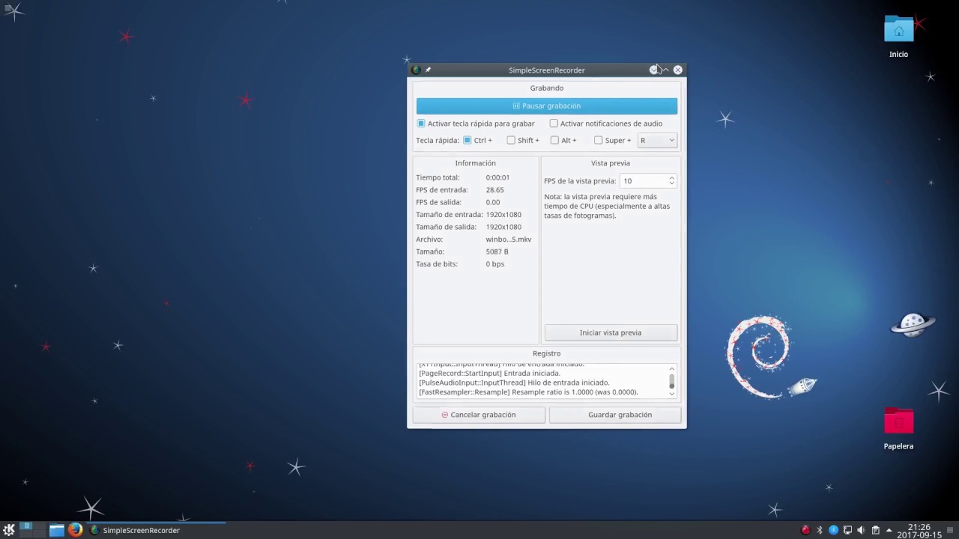Expand hidden system tray icons arrow
Screen dimensions: 959x539
pos(889,530)
